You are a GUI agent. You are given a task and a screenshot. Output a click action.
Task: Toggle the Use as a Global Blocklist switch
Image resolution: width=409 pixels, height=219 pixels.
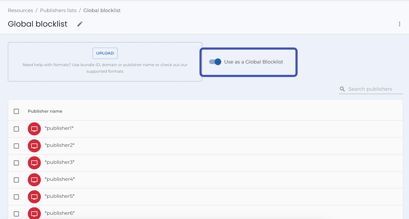click(215, 62)
